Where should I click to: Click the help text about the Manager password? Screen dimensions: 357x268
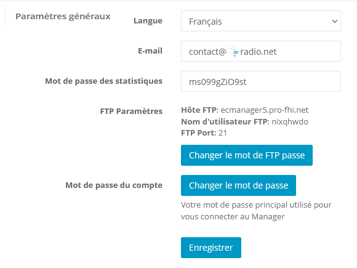tap(256, 211)
